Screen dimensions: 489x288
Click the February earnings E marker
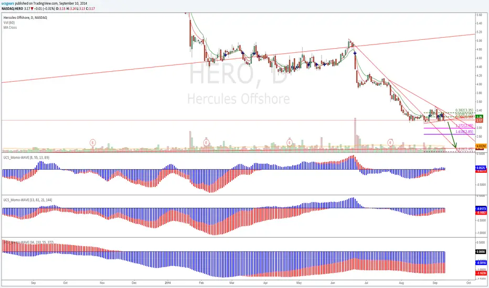206,142
